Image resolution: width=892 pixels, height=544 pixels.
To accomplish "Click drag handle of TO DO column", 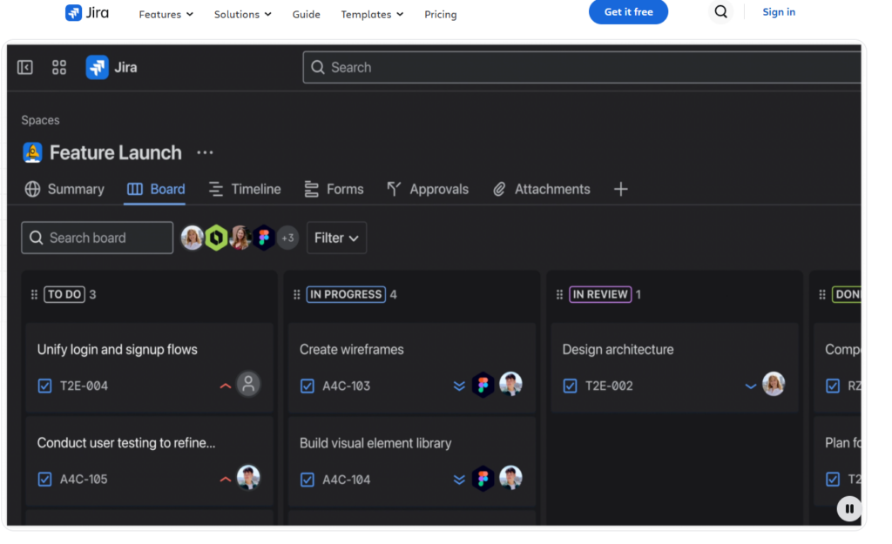I will tap(34, 294).
